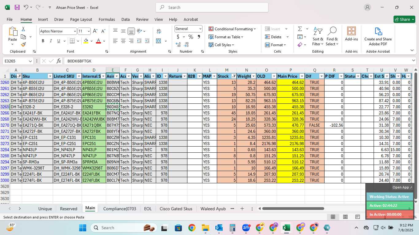The width and height of the screenshot is (419, 235).
Task: Click the Increase Indent icon
Action: tap(147, 41)
